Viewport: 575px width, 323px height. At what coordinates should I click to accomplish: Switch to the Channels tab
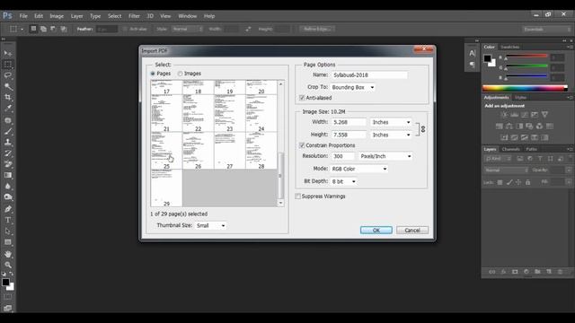coord(510,149)
